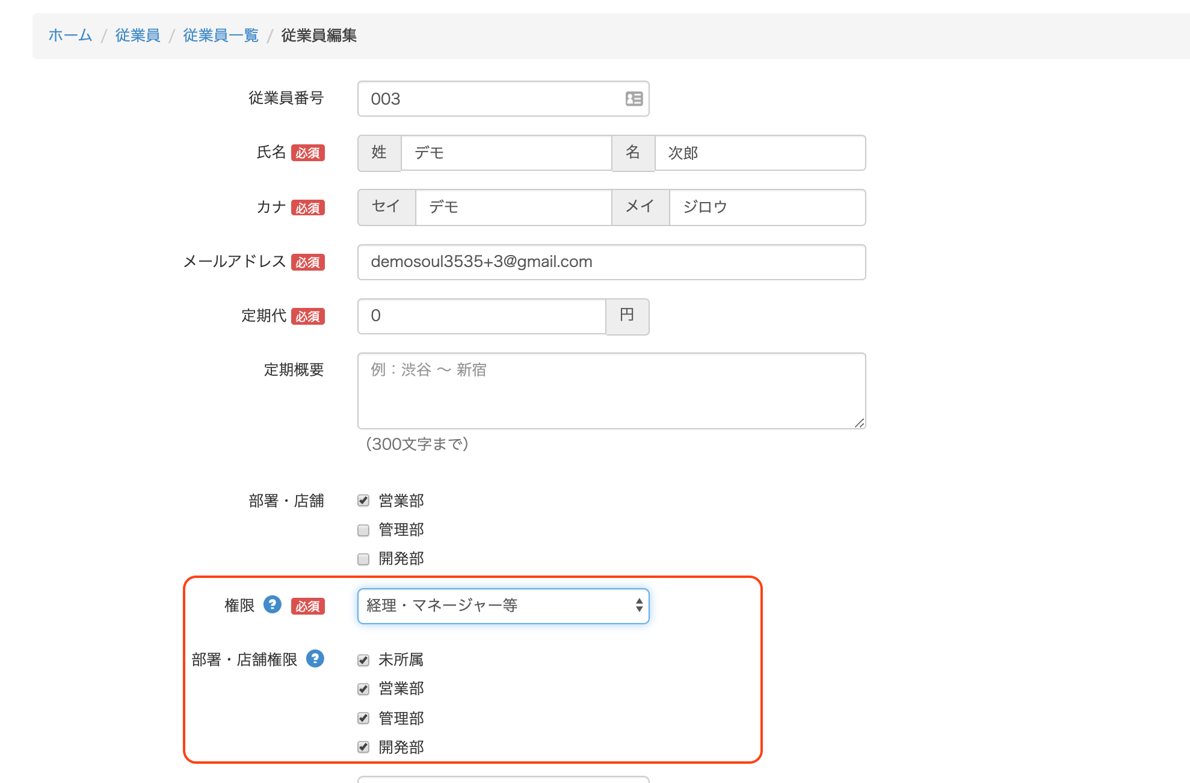The width and height of the screenshot is (1190, 783).
Task: Click help icon next to 権限 label
Action: (x=273, y=604)
